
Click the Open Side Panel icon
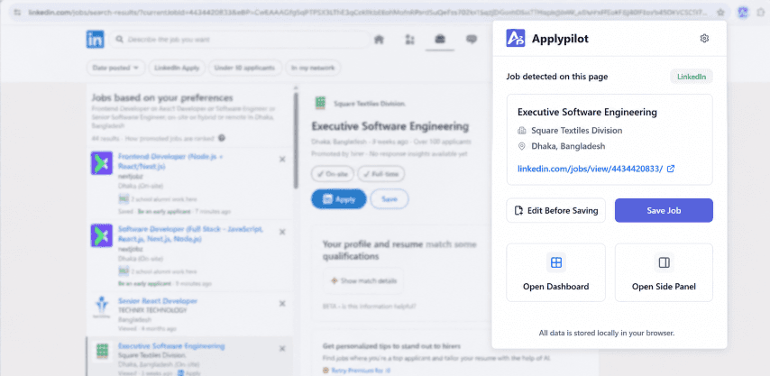[x=664, y=262]
